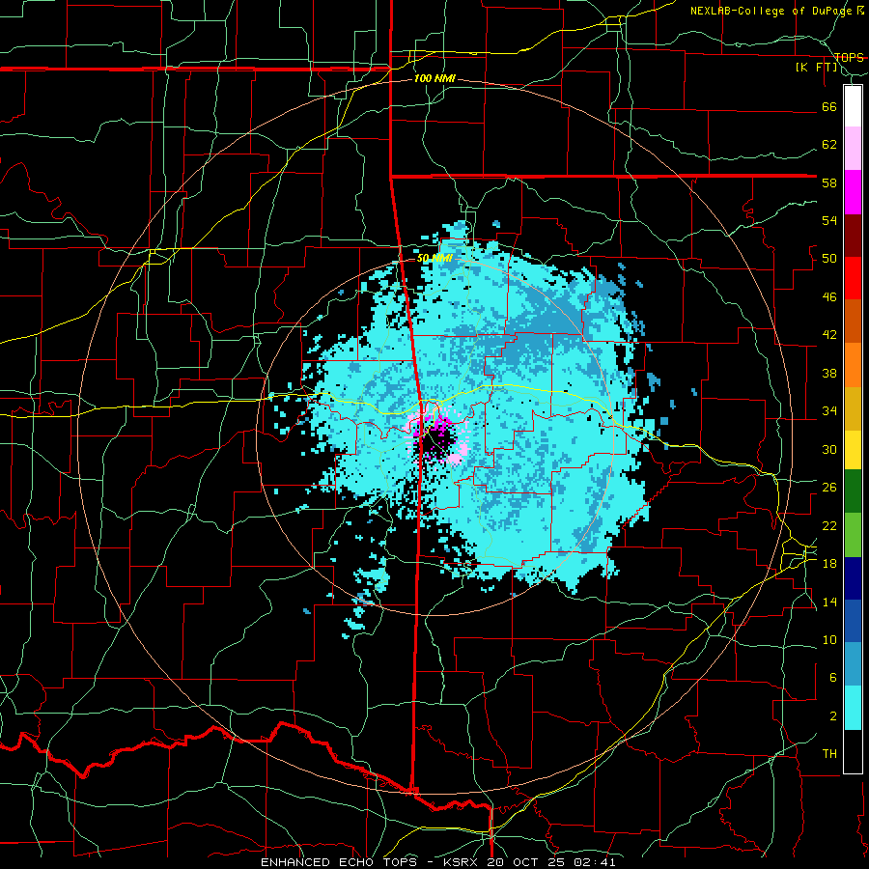Click the magenta high echo-top cluster near radar
The image size is (869, 869).
tap(440, 427)
